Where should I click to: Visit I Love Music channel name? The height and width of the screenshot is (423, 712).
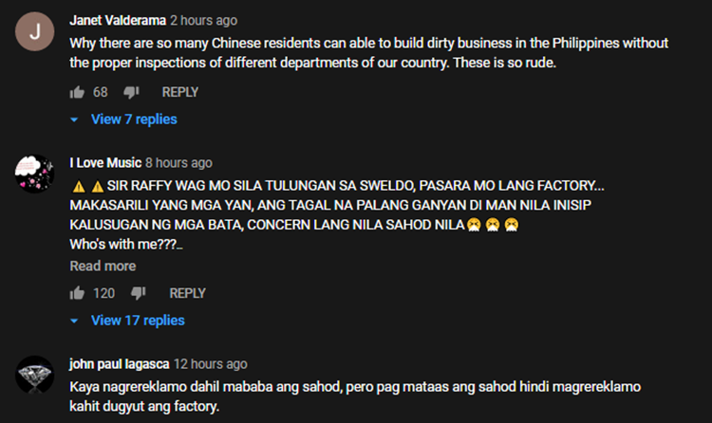click(x=105, y=163)
